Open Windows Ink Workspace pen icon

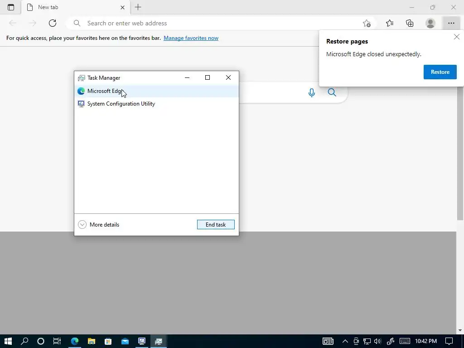pos(391,341)
